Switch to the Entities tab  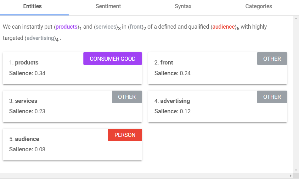32,7
